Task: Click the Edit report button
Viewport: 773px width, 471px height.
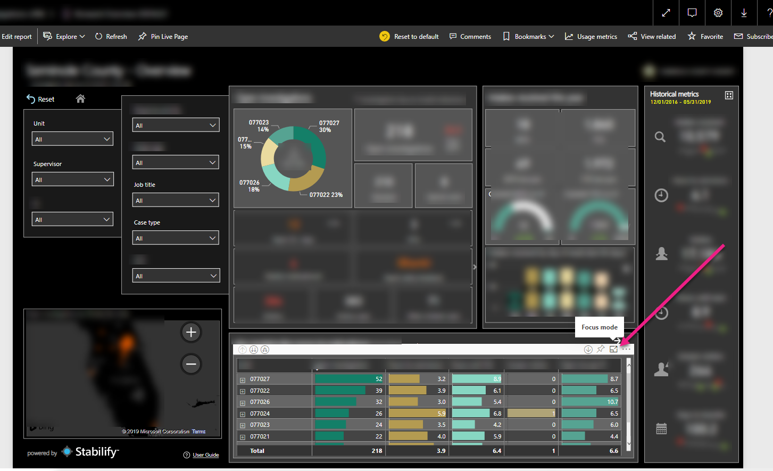Action: coord(16,37)
